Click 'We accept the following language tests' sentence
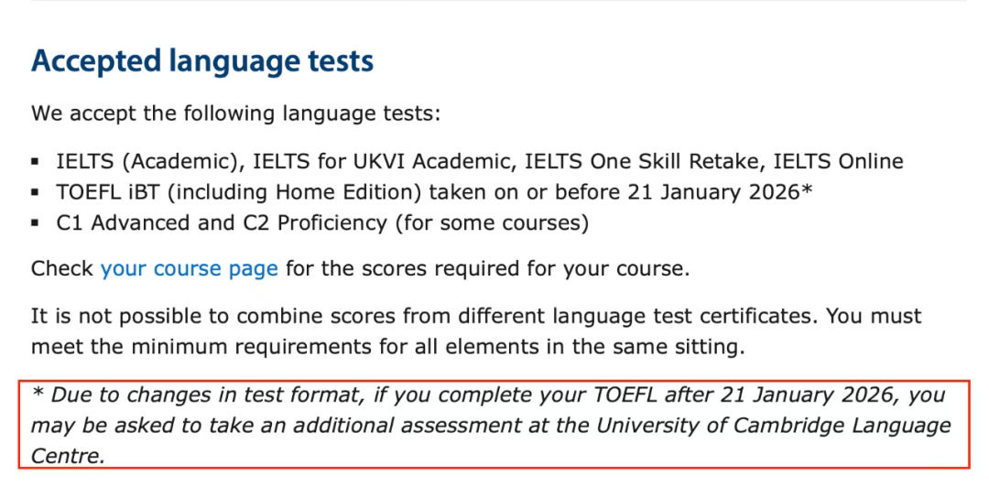The image size is (989, 487). pos(236,114)
